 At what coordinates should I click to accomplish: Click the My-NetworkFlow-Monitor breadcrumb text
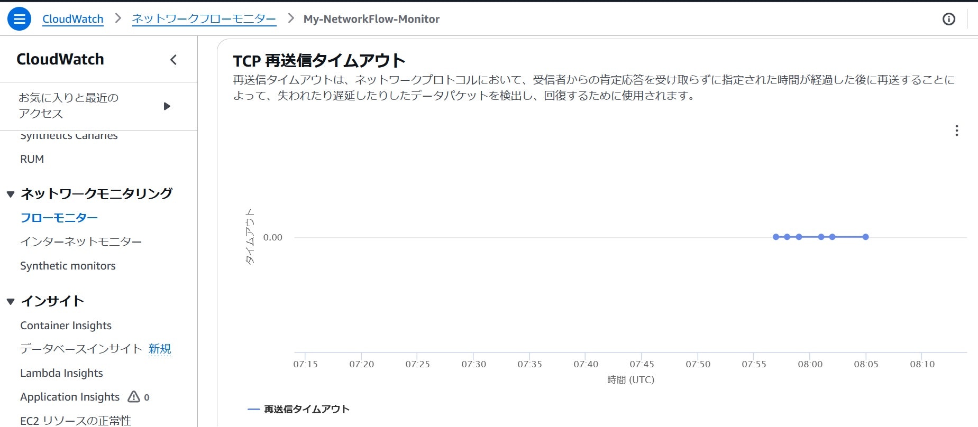[x=371, y=19]
